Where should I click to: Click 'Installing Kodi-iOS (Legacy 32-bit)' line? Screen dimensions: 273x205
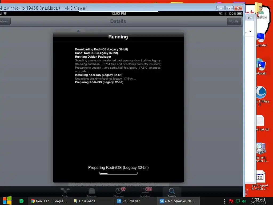(99, 75)
